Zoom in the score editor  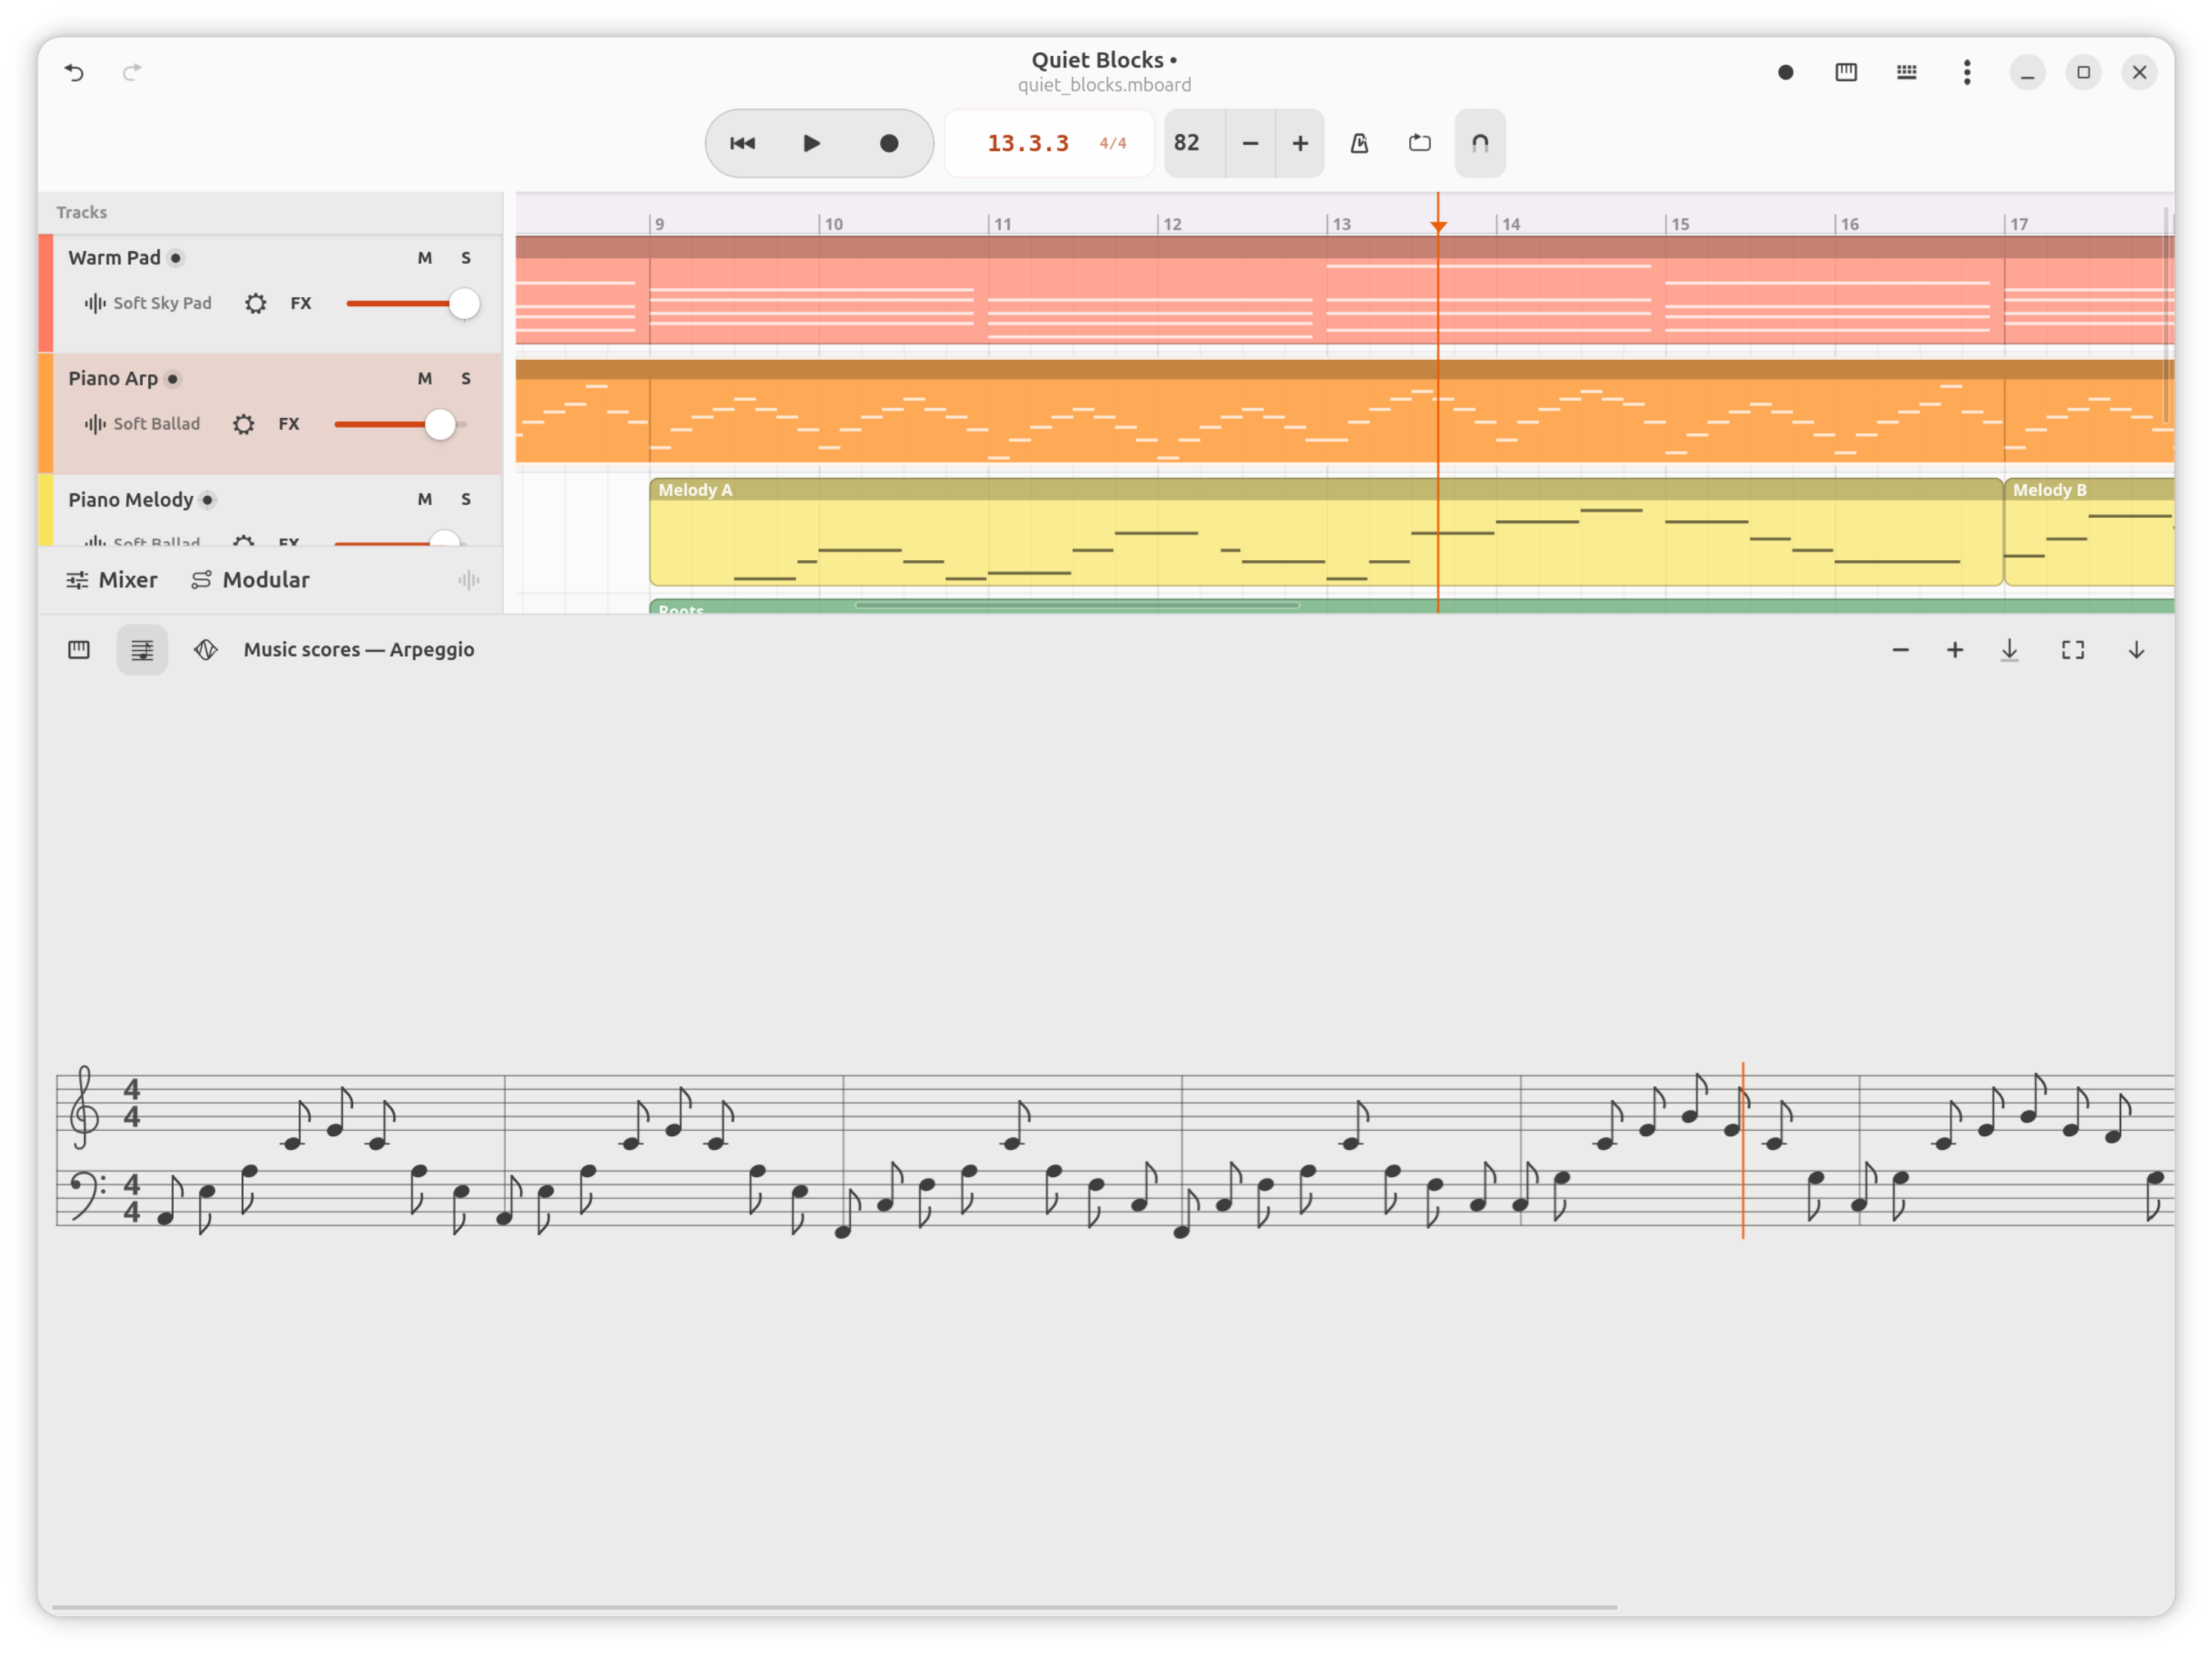click(1955, 650)
